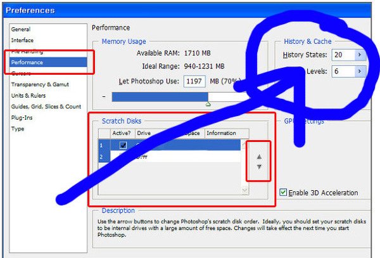Viewport: 380px width, 258px height.
Task: Open the Cache Levels arrow popup
Action: [x=360, y=71]
